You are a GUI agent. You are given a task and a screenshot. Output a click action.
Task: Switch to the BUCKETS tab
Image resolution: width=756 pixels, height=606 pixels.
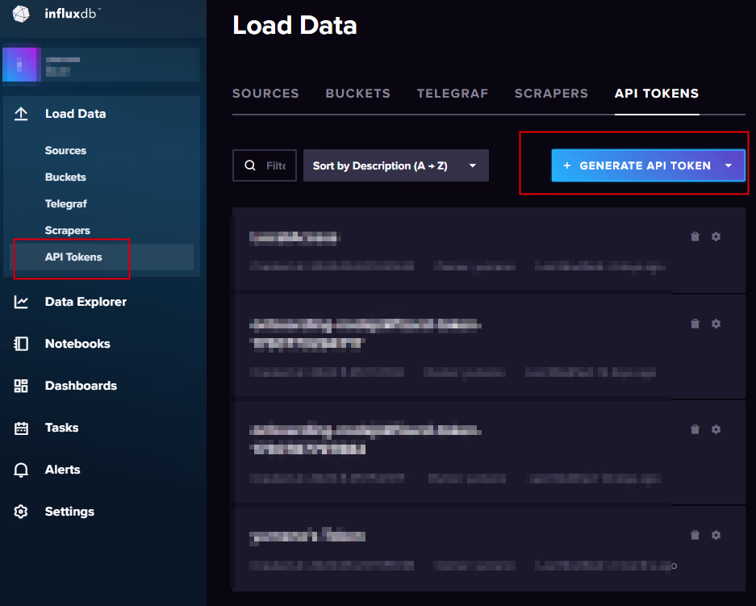click(x=357, y=94)
